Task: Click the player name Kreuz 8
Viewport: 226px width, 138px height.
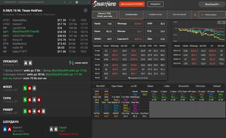Action: pos(17,40)
